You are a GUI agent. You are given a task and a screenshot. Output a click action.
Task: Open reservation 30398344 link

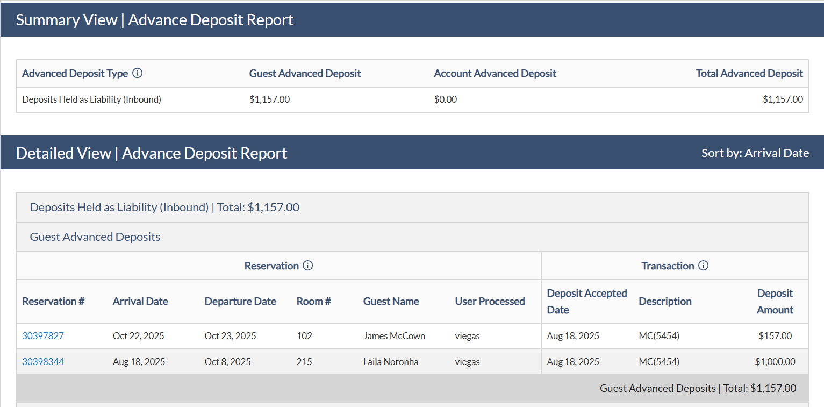[43, 362]
